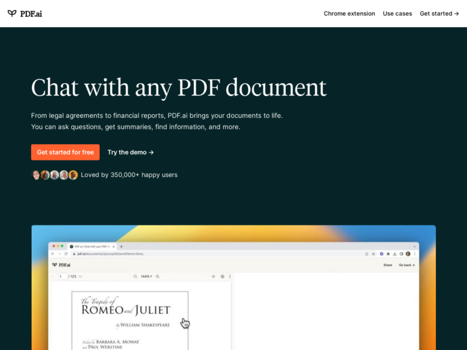Click the profile avatar in demo browser toolbar
This screenshot has width=467, height=350.
[408, 254]
